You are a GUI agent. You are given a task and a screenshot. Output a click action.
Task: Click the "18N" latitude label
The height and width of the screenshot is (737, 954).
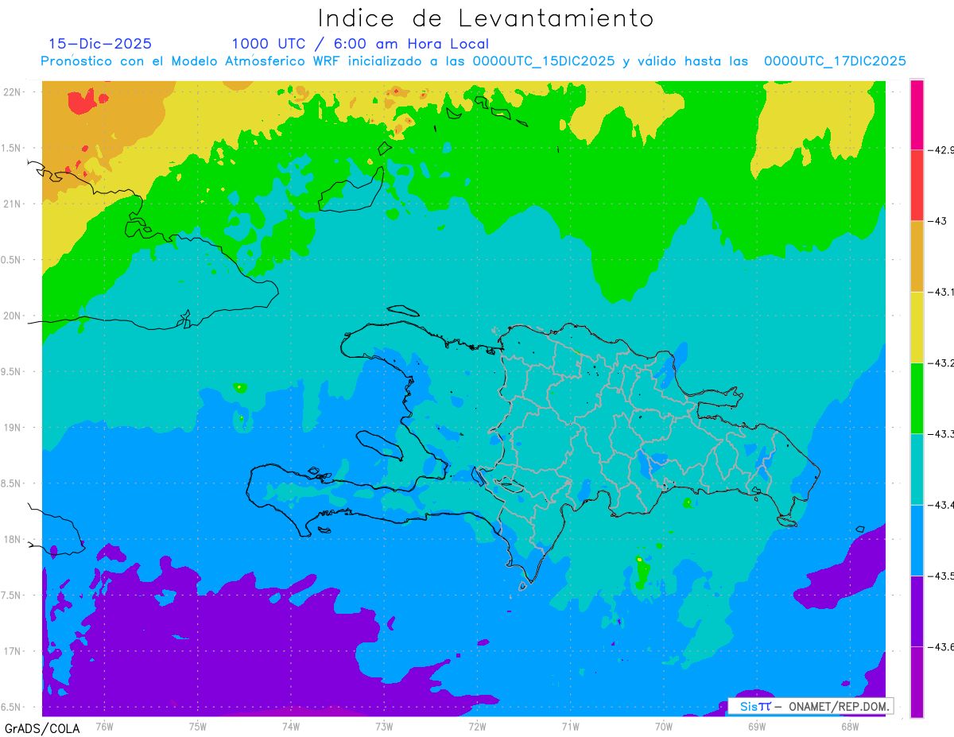click(14, 539)
